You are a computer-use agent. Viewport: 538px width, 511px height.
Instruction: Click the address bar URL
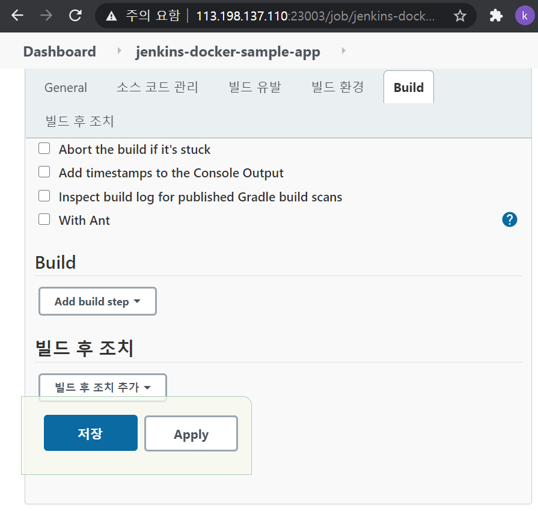click(x=316, y=16)
